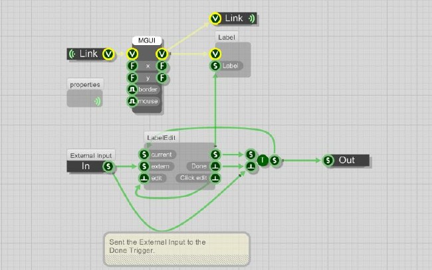Click the mouse boolean input connector on MGUI
The height and width of the screenshot is (270, 432).
coord(132,101)
